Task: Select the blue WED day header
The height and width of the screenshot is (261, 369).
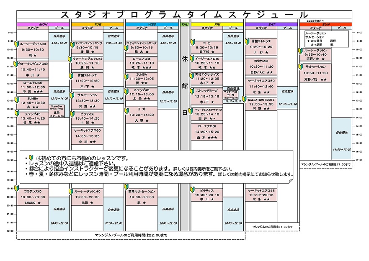Action: [152, 24]
